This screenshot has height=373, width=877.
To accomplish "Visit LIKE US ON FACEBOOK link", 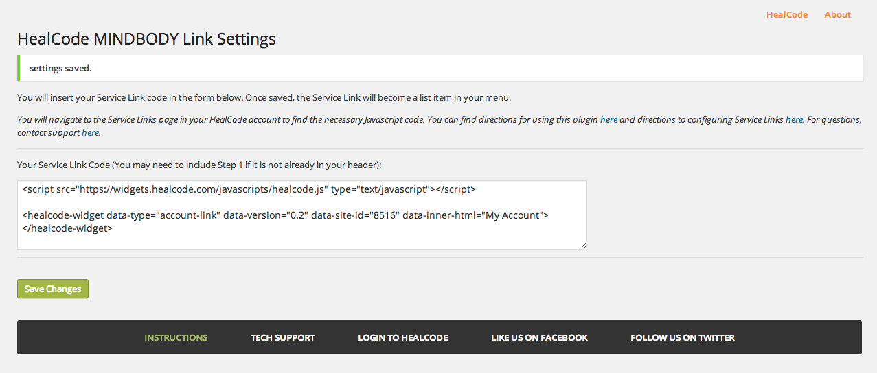I will click(540, 337).
